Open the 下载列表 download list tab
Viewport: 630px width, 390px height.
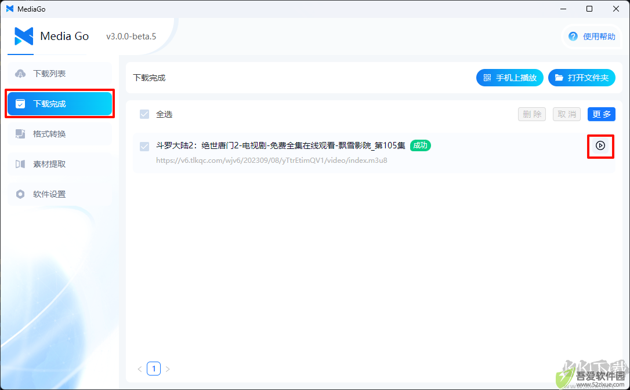pos(60,74)
